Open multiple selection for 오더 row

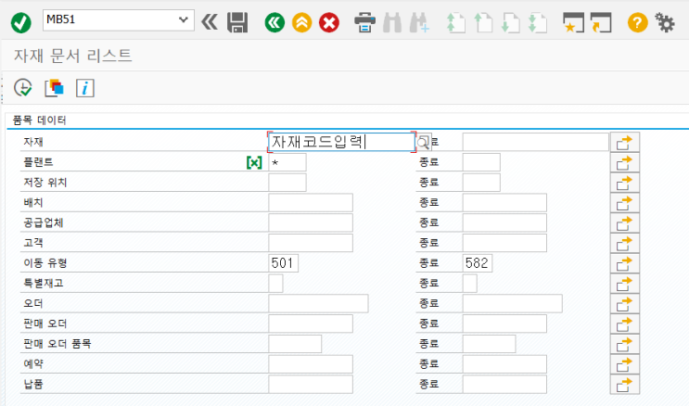tap(624, 304)
